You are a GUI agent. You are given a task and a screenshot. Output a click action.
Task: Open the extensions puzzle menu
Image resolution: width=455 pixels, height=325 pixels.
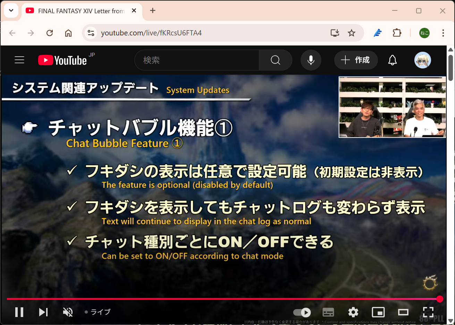tap(397, 33)
